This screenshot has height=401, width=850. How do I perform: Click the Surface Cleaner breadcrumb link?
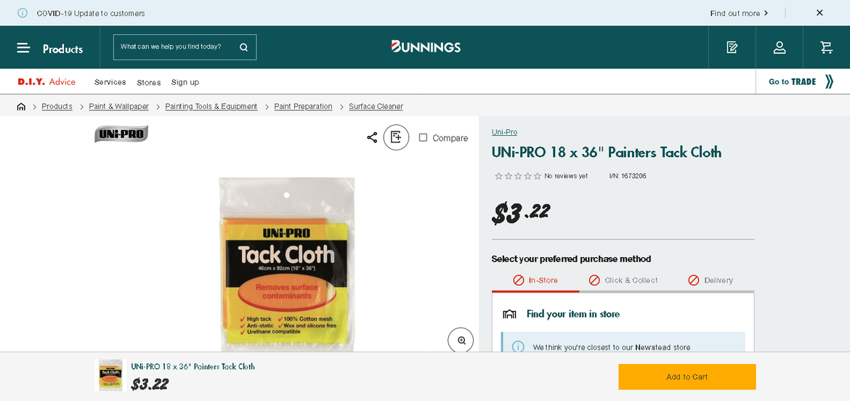[376, 107]
